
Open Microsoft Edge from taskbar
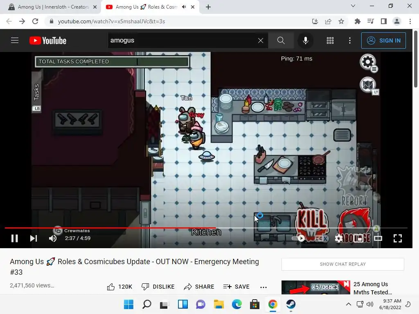237,304
